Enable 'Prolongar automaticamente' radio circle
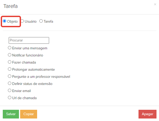Screen dimensions: 159x121 (x=10, y=69)
